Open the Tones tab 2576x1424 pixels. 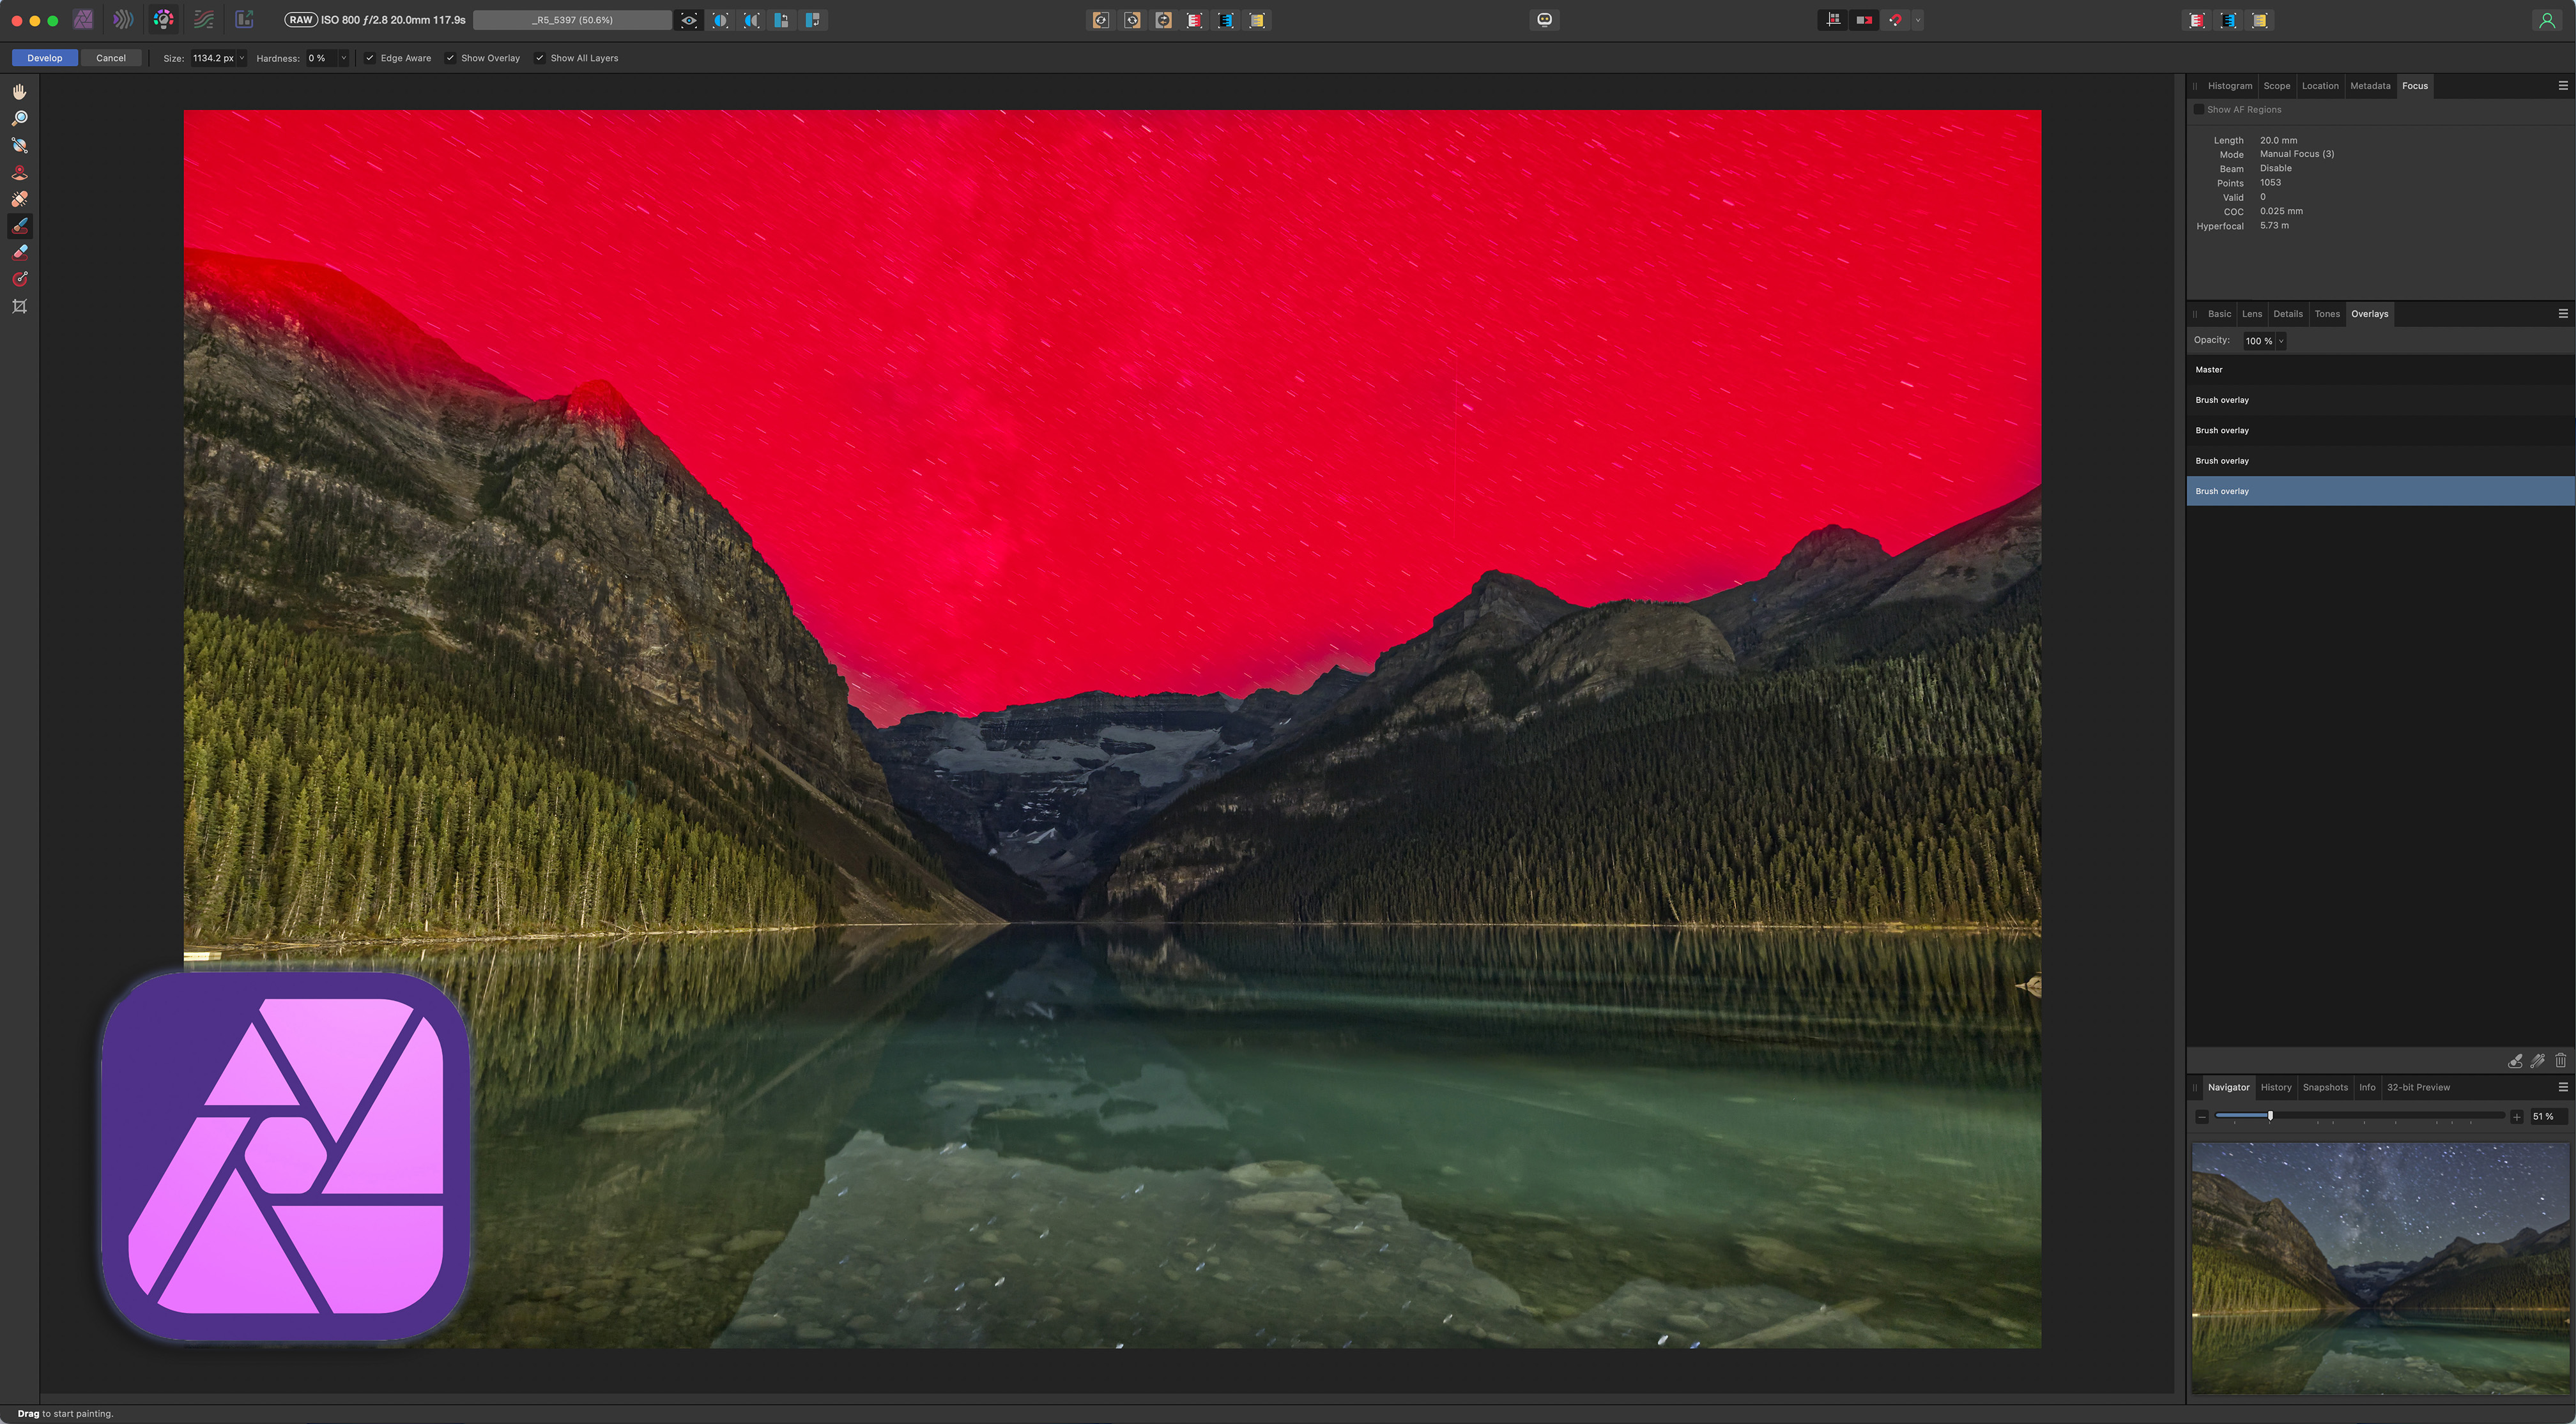pyautogui.click(x=2326, y=314)
